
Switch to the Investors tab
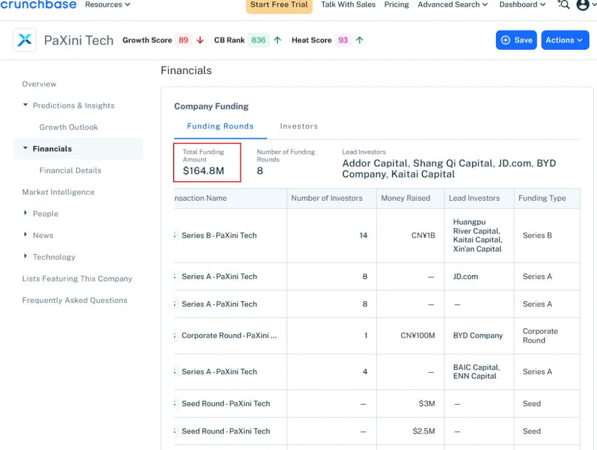point(298,126)
